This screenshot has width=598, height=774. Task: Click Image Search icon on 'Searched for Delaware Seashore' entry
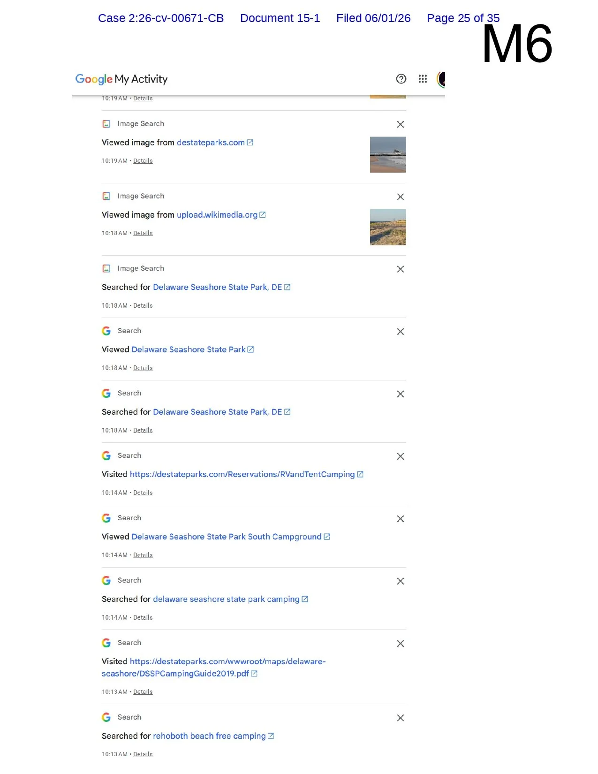(106, 268)
